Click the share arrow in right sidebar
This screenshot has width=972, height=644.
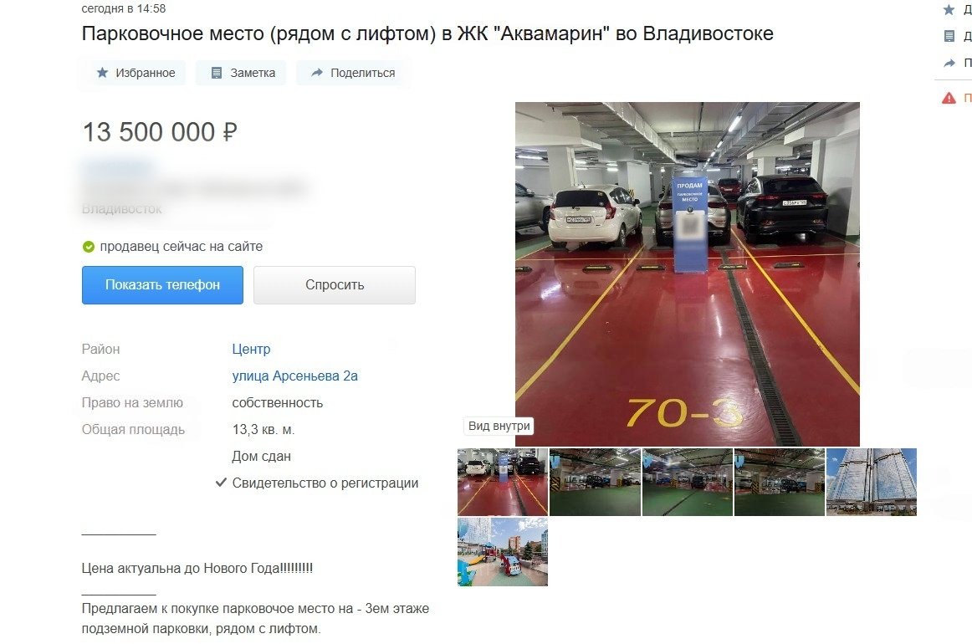pos(949,63)
